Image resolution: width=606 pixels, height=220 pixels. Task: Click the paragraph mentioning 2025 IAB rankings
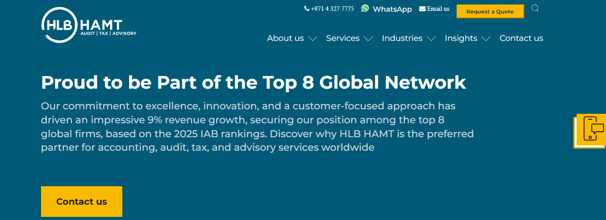tap(257, 126)
